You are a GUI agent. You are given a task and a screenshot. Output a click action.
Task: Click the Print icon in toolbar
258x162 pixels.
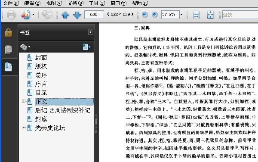pyautogui.click(x=11, y=15)
